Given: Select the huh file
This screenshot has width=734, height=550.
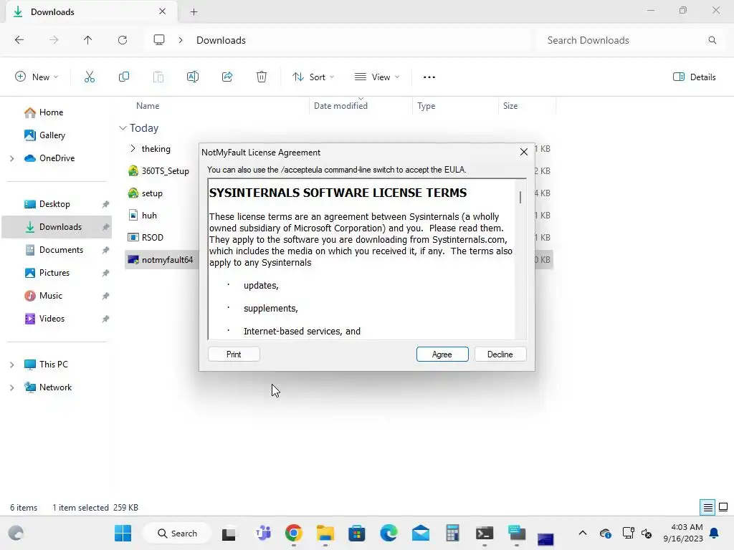Looking at the screenshot, I should point(149,215).
